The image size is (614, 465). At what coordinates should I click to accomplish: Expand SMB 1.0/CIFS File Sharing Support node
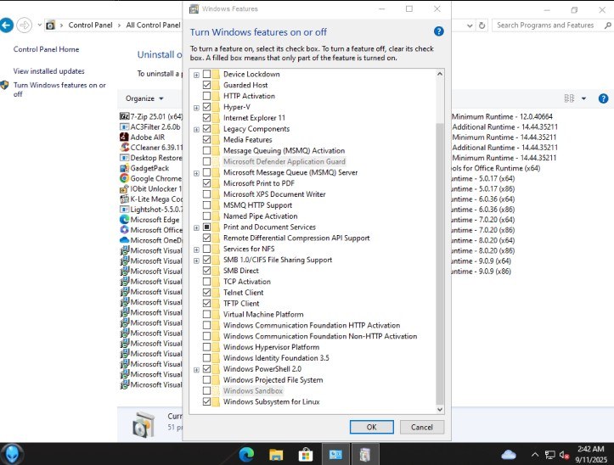click(x=196, y=261)
